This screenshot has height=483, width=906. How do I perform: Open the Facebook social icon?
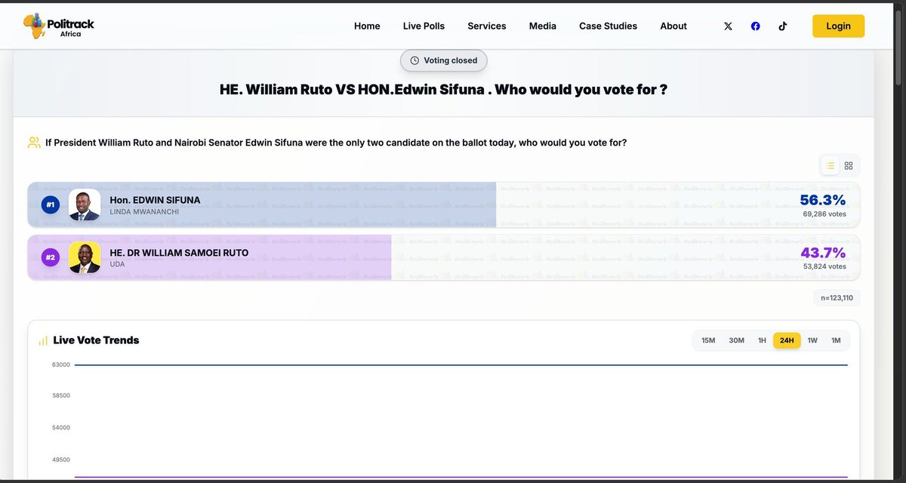pyautogui.click(x=755, y=26)
